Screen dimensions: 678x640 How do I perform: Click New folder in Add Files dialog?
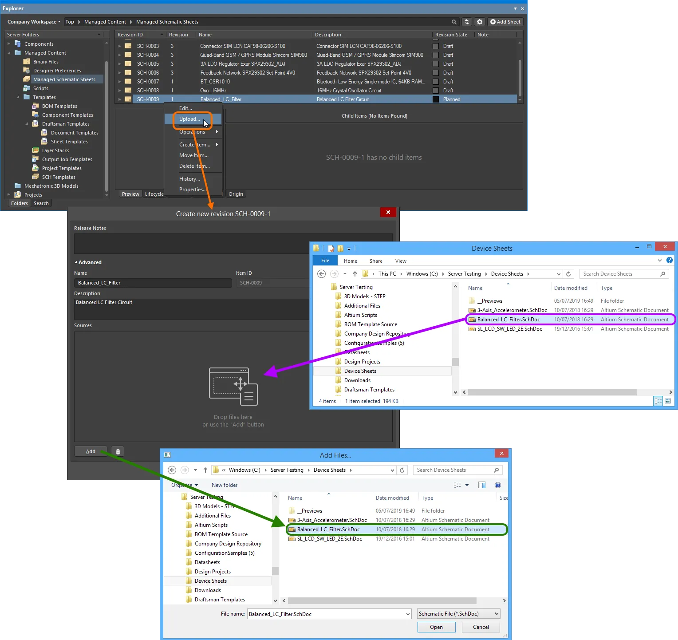[x=225, y=485]
